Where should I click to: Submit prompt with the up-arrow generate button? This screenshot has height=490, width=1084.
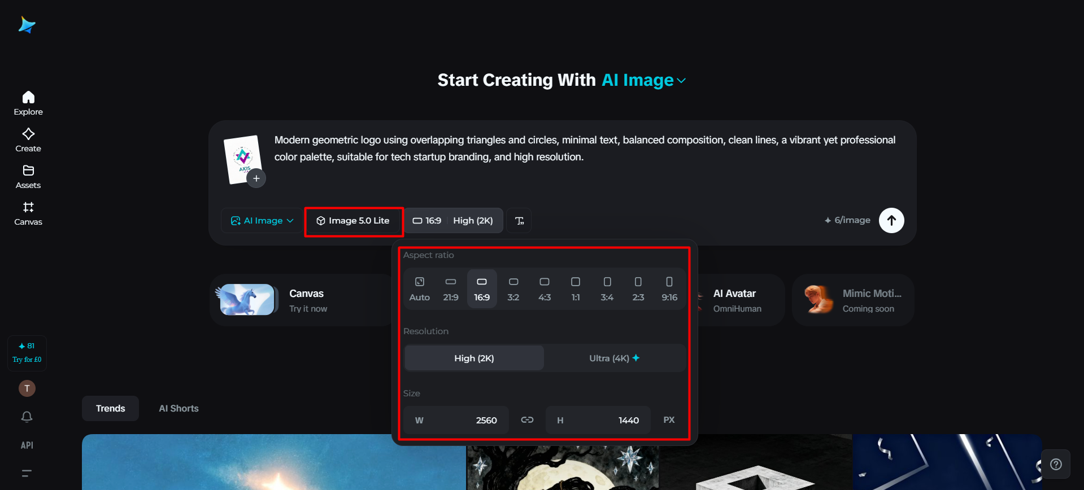pos(891,220)
